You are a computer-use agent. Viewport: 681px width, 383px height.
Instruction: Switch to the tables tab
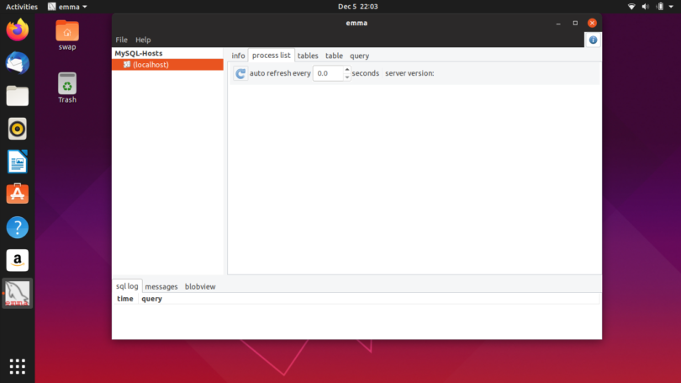click(x=308, y=56)
